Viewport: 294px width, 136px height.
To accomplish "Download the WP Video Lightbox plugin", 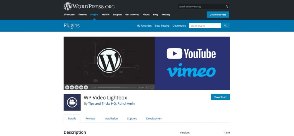I will pos(220,97).
